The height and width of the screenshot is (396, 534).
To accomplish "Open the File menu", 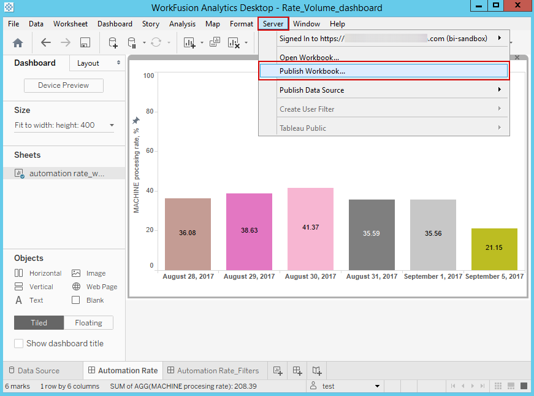I will tap(13, 24).
